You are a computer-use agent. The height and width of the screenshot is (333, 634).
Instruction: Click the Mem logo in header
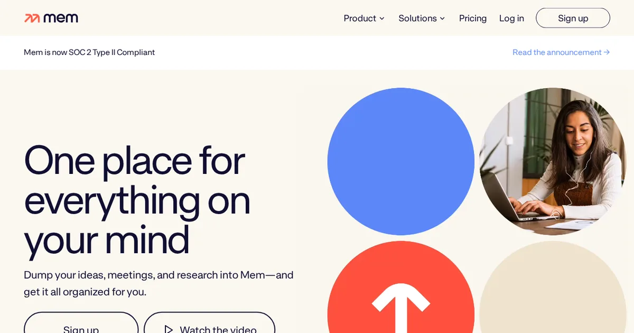pyautogui.click(x=51, y=18)
